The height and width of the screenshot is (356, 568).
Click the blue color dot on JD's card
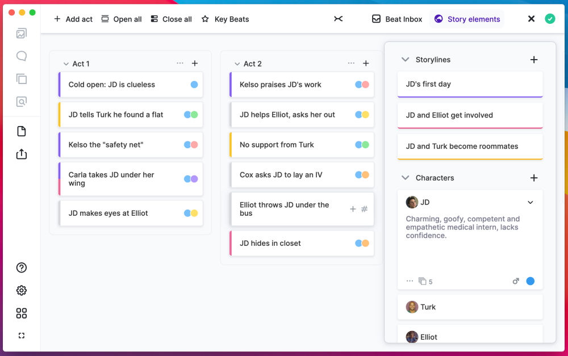coord(531,280)
